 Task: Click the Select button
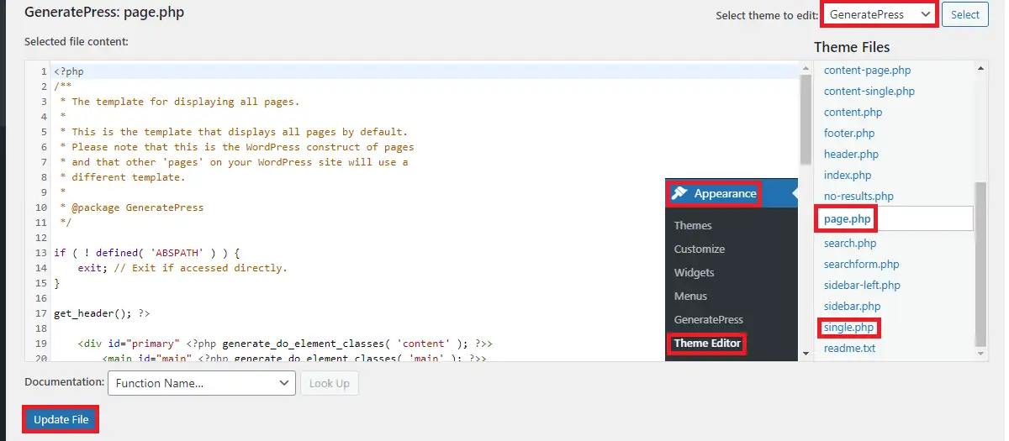click(965, 14)
